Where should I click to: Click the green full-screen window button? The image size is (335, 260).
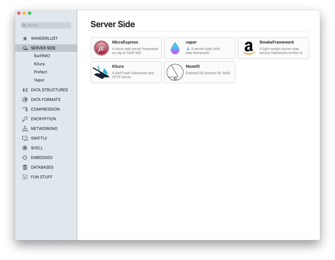click(x=30, y=13)
